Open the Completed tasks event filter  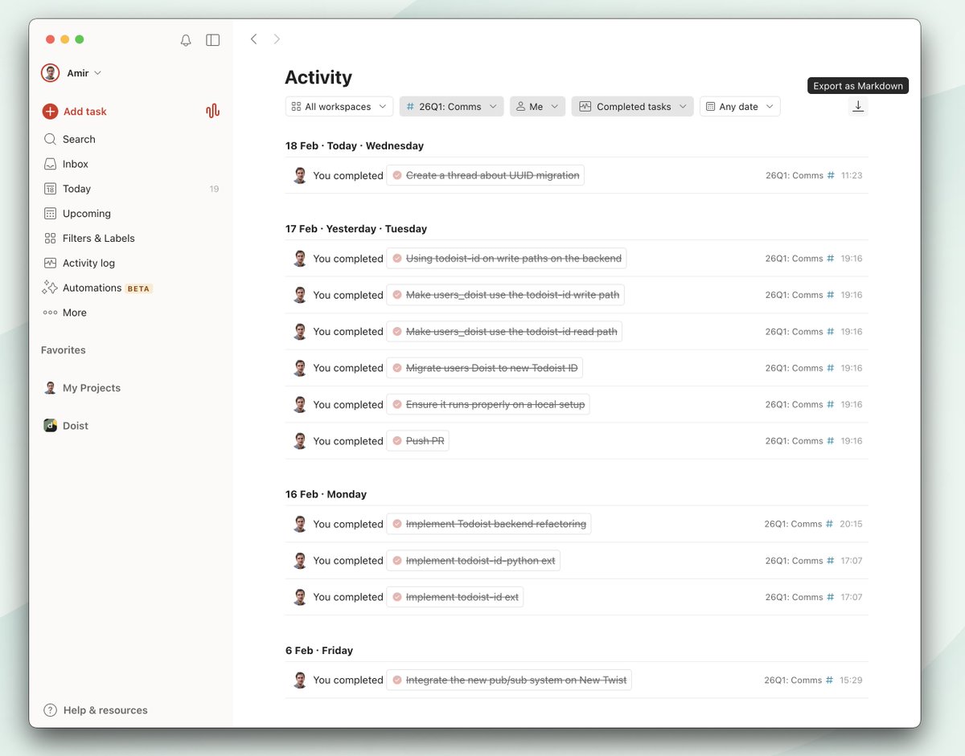click(632, 107)
